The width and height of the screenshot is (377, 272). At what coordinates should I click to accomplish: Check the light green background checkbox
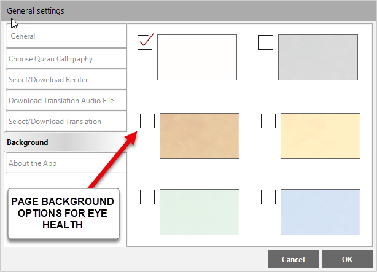coord(147,197)
